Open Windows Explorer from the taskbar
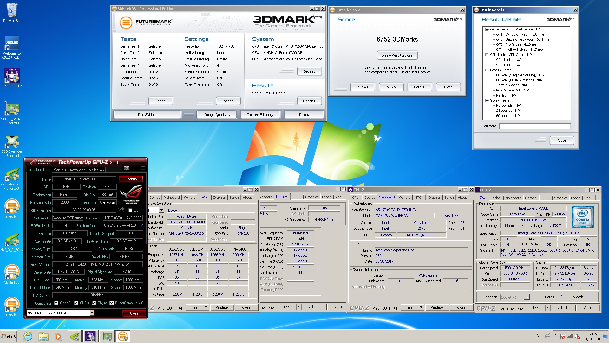 pos(43,336)
